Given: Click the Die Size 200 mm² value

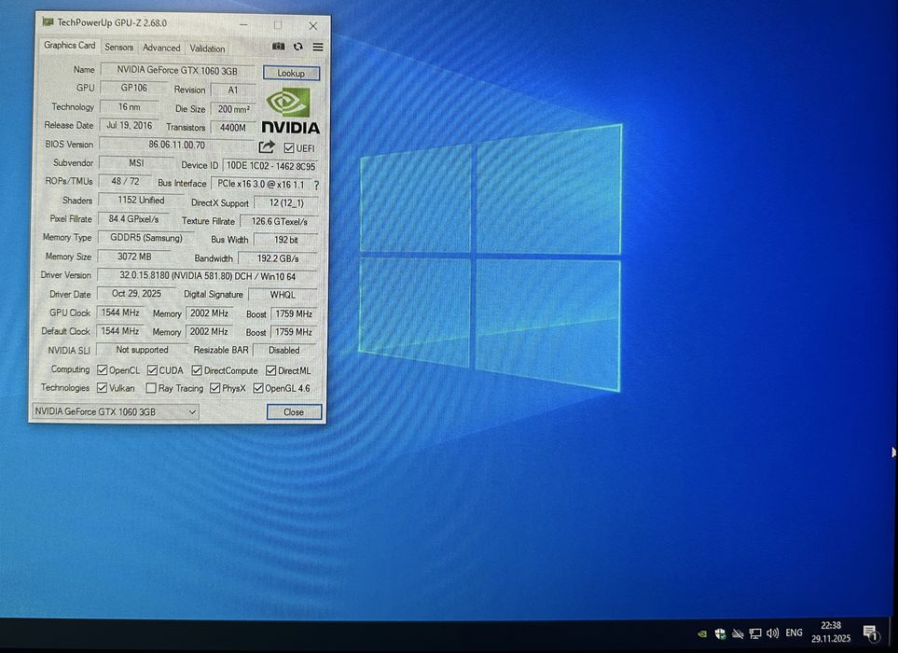Looking at the screenshot, I should (234, 109).
